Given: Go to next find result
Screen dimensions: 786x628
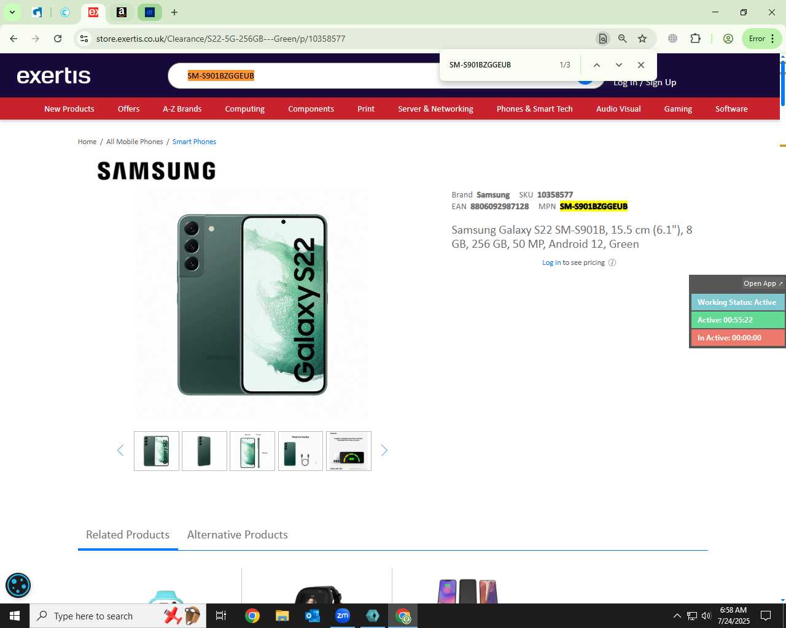Looking at the screenshot, I should [619, 65].
